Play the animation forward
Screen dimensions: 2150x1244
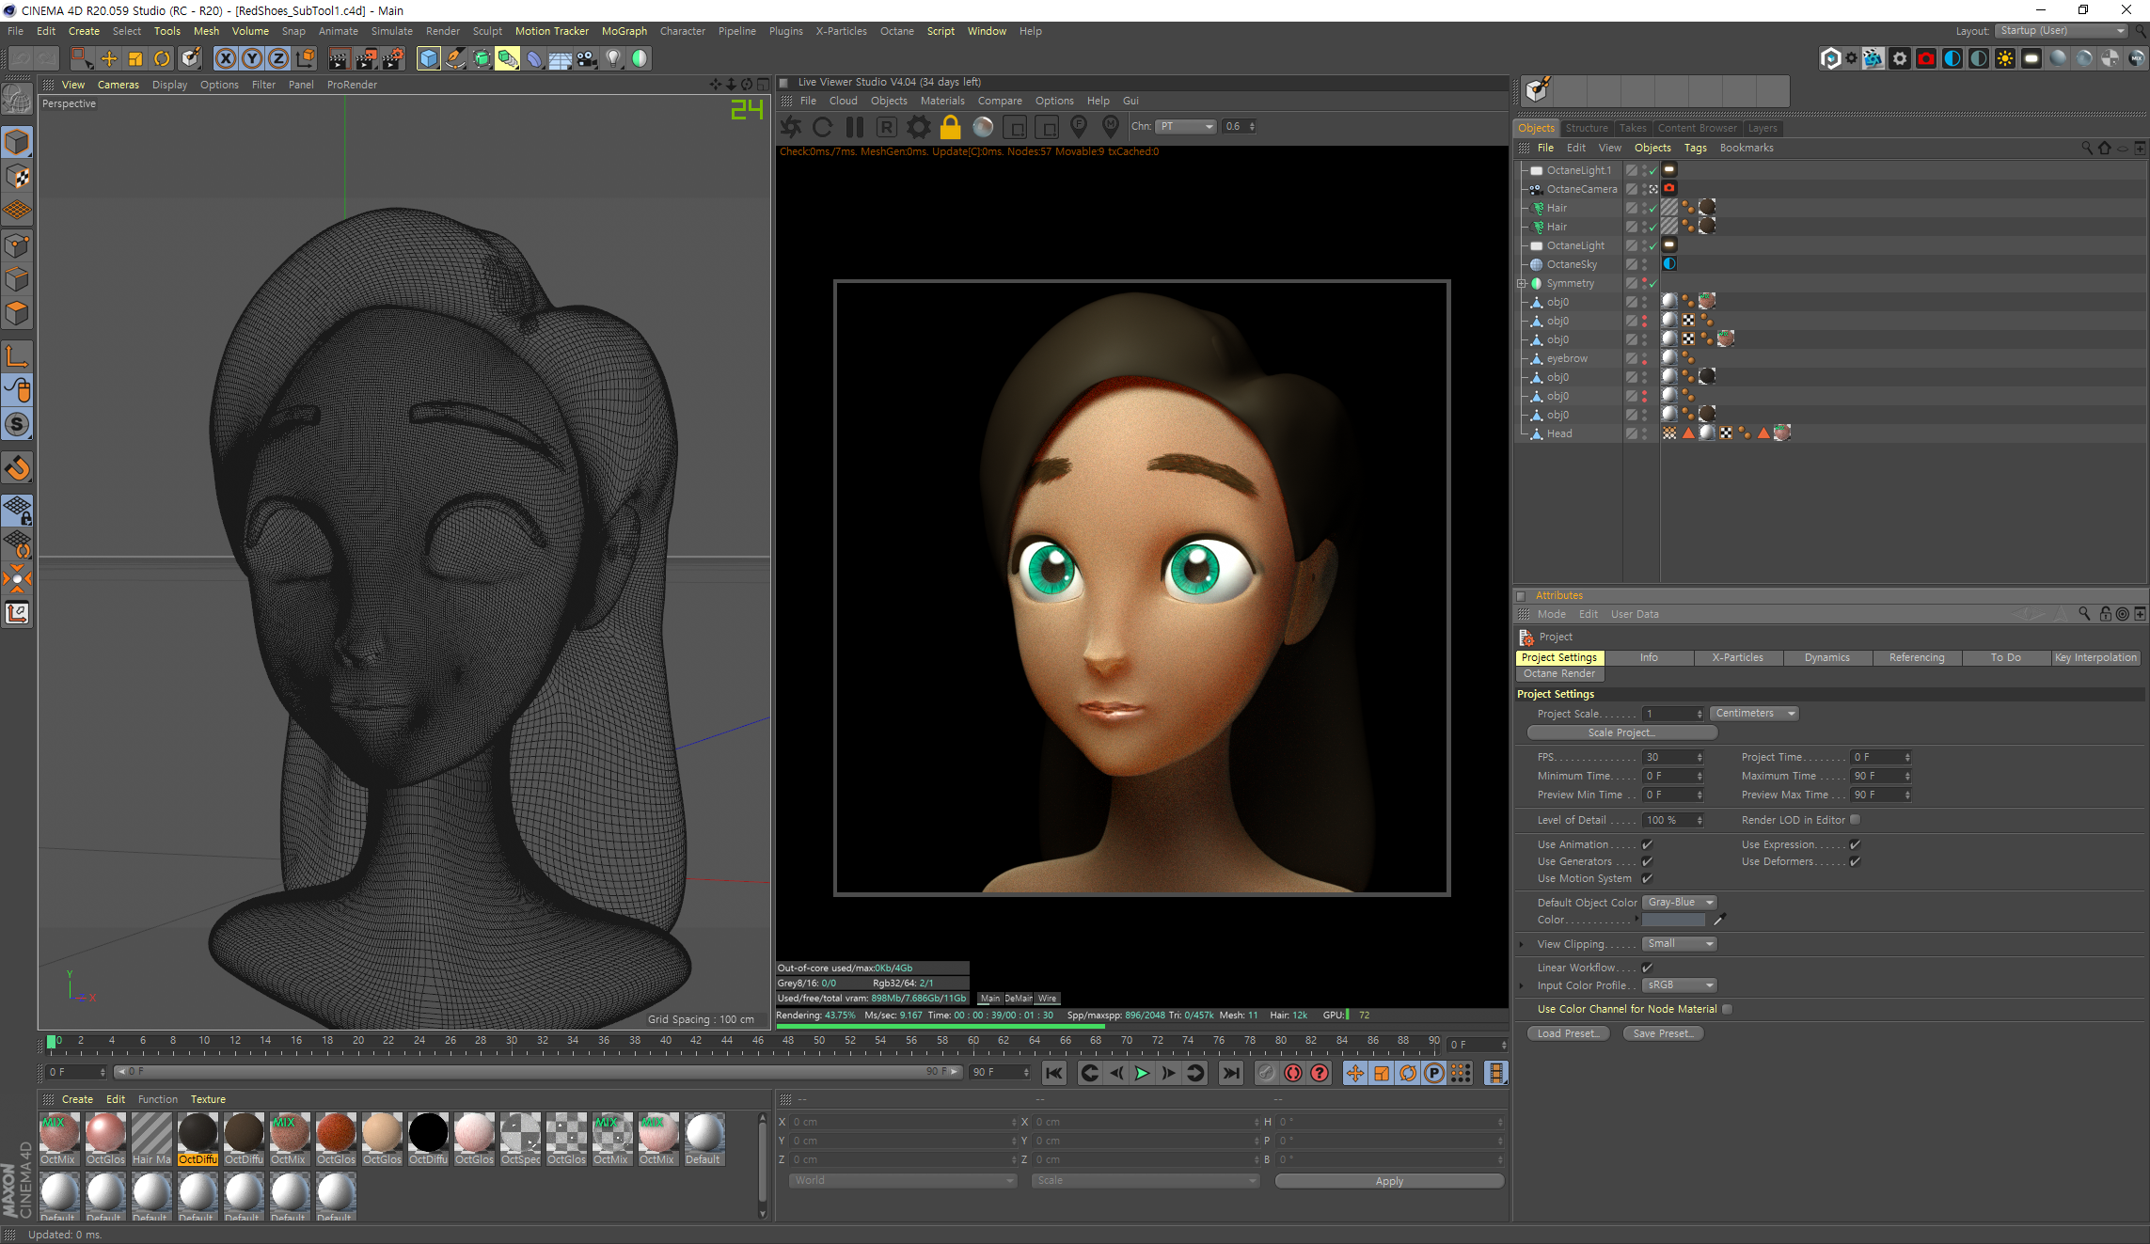1142,1073
